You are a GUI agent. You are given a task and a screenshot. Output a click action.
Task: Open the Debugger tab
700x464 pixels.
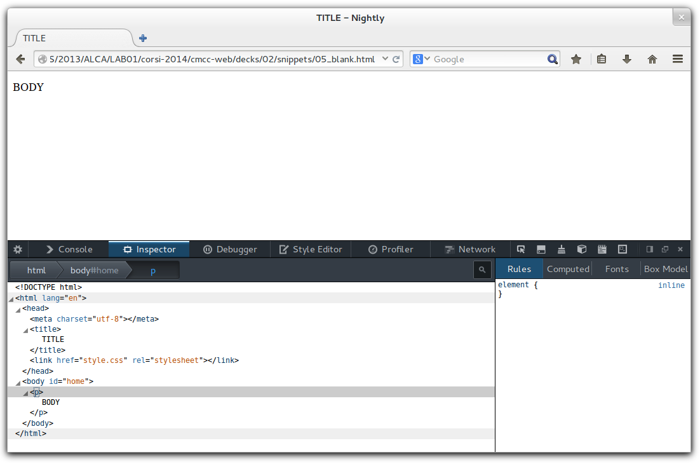pyautogui.click(x=230, y=249)
